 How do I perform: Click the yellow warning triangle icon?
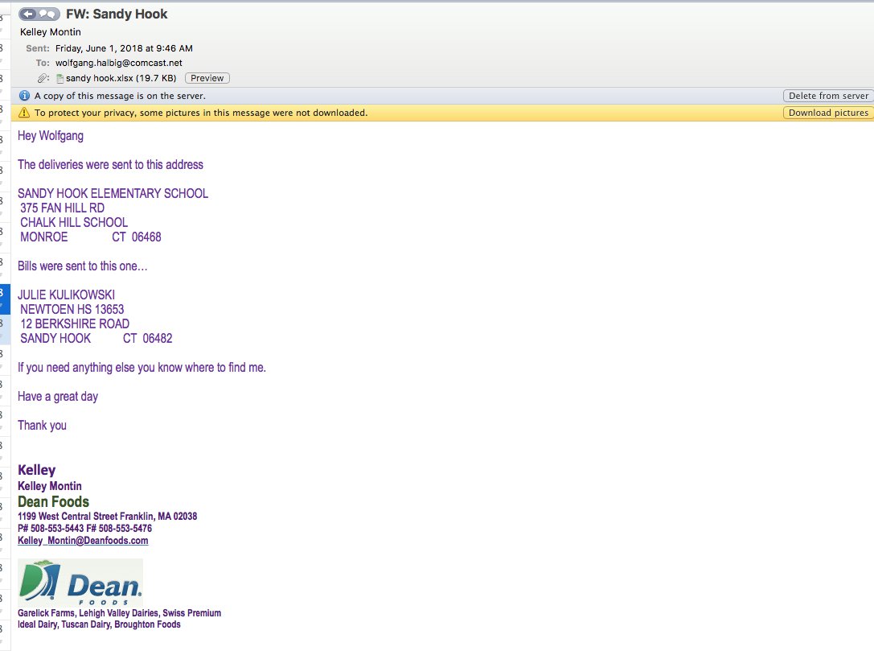24,113
